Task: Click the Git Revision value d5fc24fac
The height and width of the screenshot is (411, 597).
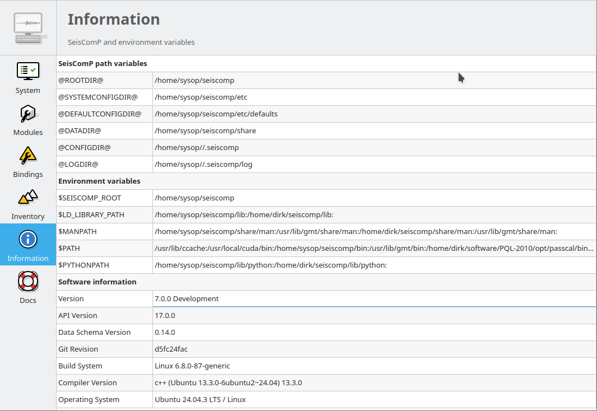Action: 171,349
